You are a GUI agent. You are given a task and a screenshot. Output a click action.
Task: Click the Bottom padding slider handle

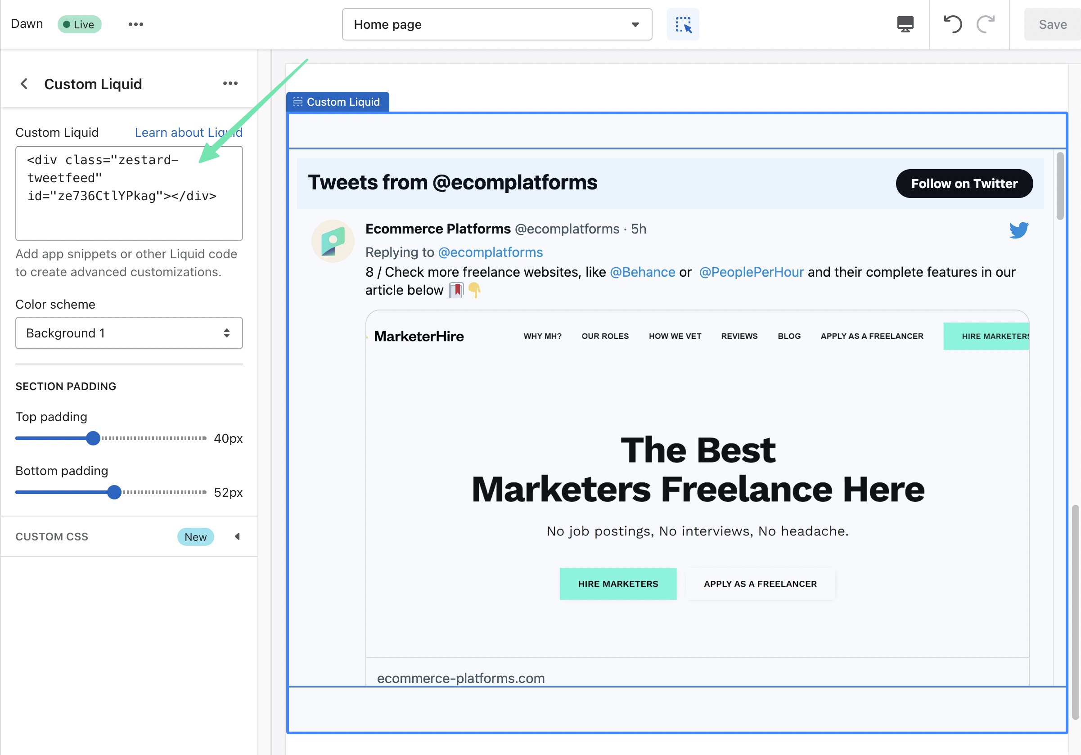(x=114, y=492)
